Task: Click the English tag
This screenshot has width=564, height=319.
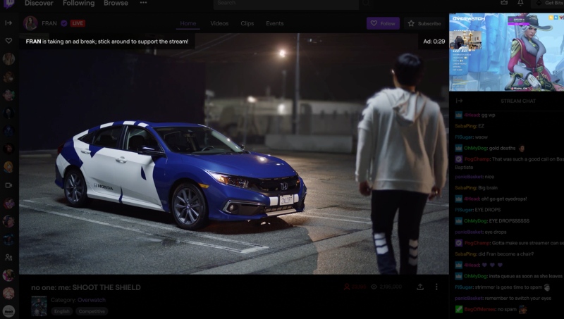Action: click(x=62, y=311)
